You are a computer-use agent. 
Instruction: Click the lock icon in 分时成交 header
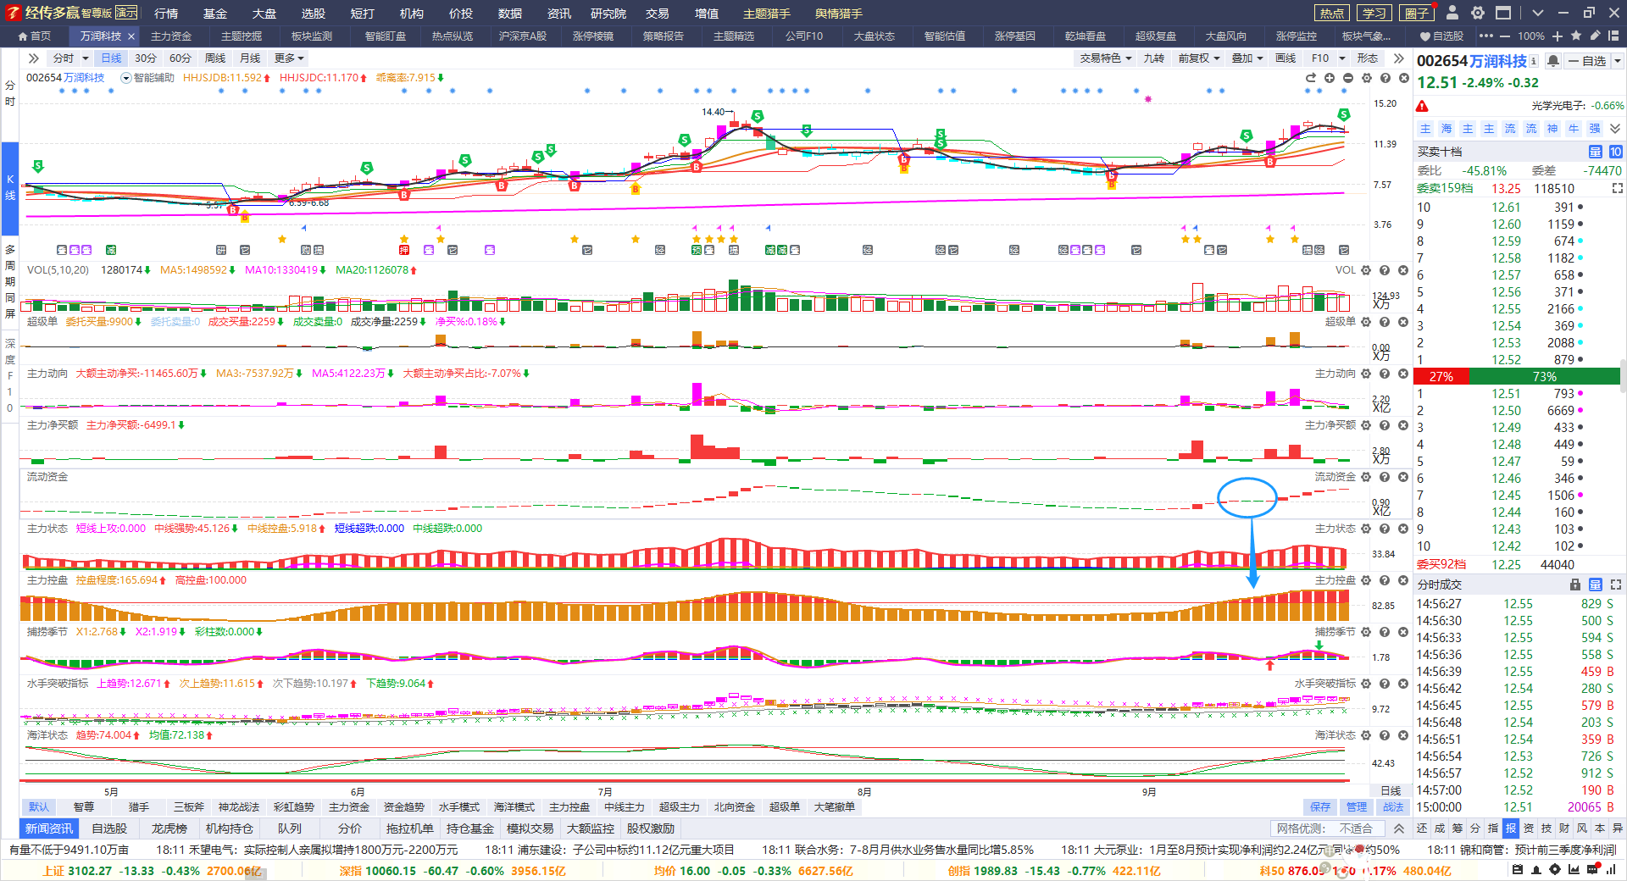pos(1575,585)
